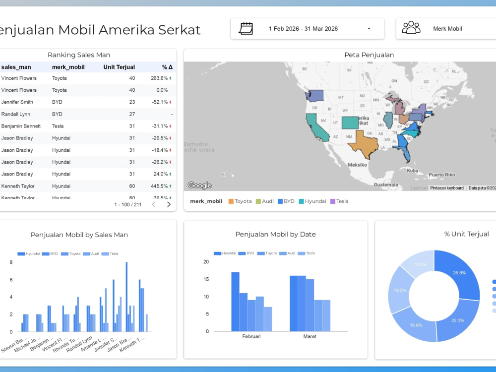Image resolution: width=496 pixels, height=372 pixels.
Task: Click the date range 1 Feb 2026 - 31 Mar 2026
Action: coord(304,29)
